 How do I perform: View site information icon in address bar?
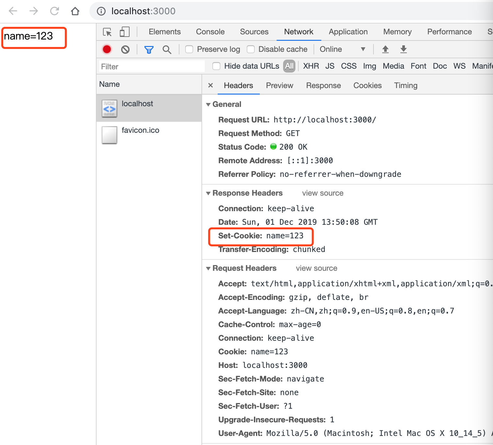point(101,11)
